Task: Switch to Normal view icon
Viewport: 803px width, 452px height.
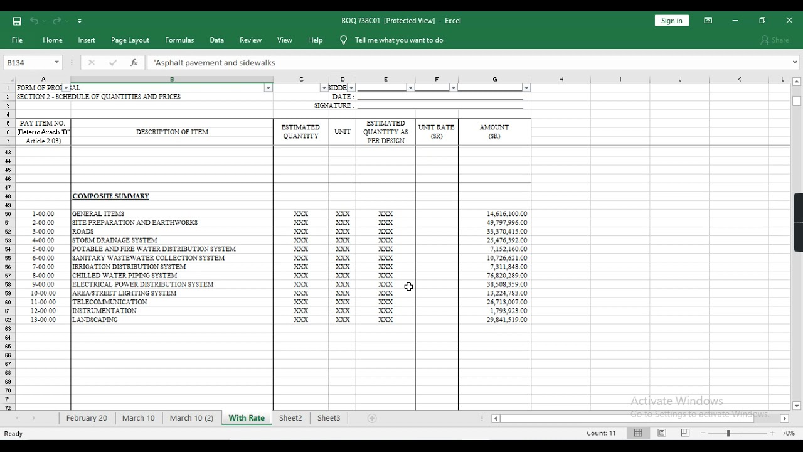Action: (x=638, y=433)
